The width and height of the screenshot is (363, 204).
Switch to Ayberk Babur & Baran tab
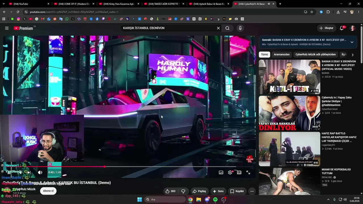208,4
